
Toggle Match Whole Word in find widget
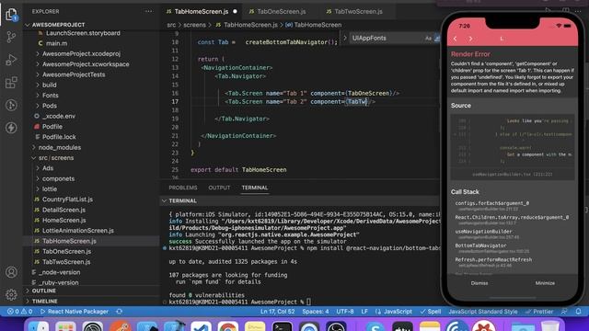(437, 38)
